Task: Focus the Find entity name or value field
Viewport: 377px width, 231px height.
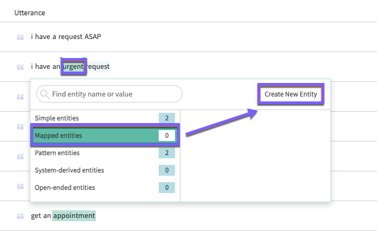Action: [109, 94]
